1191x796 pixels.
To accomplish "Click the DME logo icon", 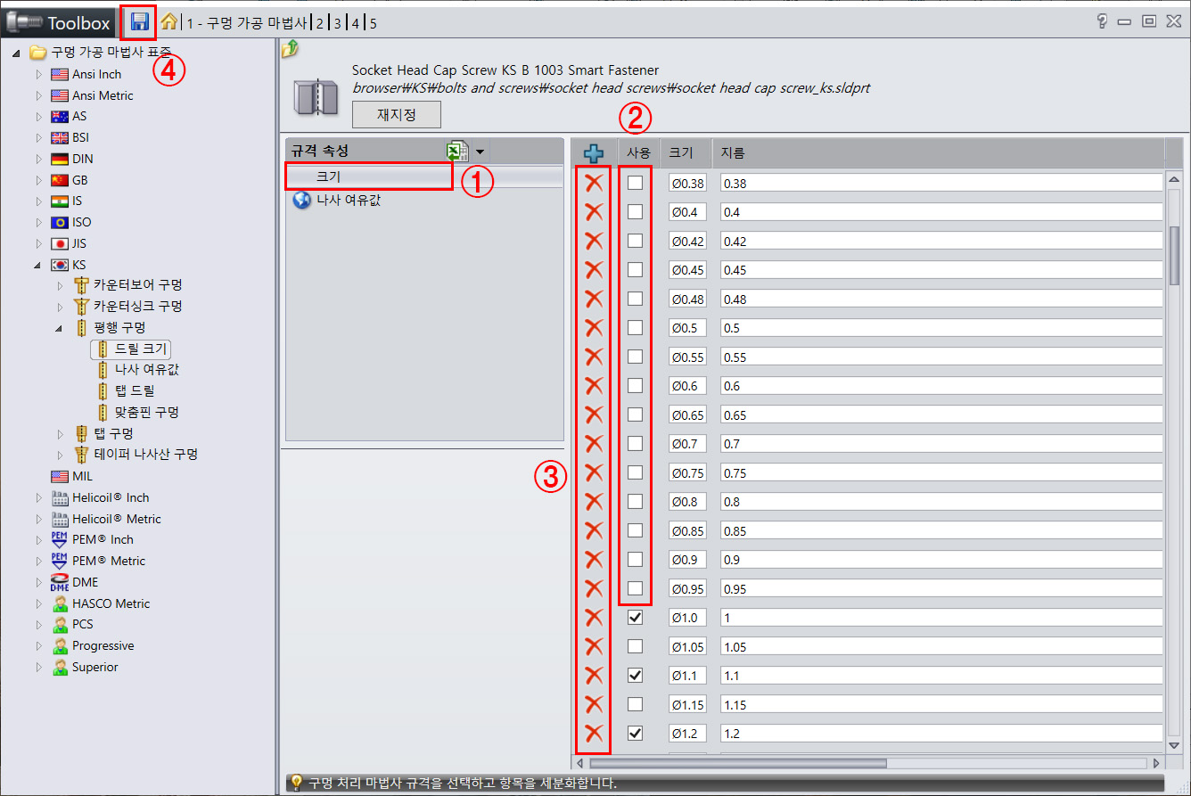I will tap(60, 582).
